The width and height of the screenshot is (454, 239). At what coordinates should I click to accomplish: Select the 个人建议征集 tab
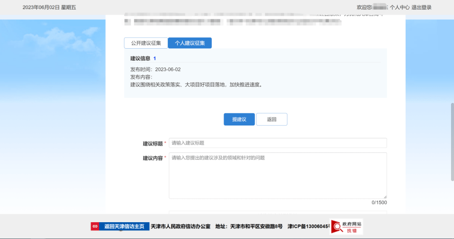coord(190,43)
